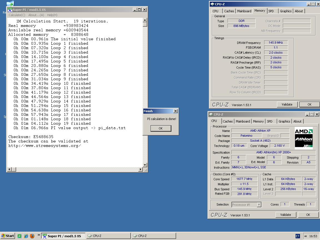Click the Loop 19 finished line
Image resolution: width=320 pixels, height=240 pixels.
coord(52,123)
